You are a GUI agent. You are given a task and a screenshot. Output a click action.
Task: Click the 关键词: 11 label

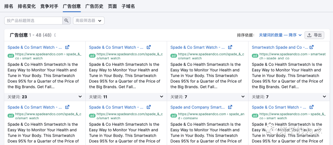tap(98, 97)
